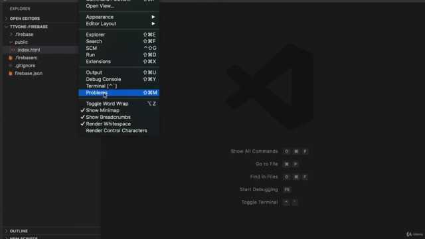Select Search in the View menu

pos(119,41)
